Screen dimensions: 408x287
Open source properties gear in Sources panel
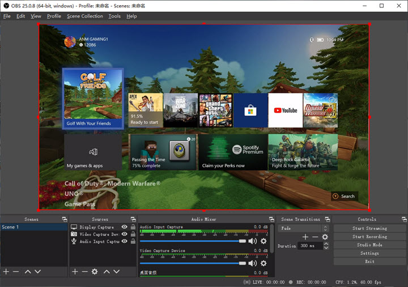coord(95,272)
